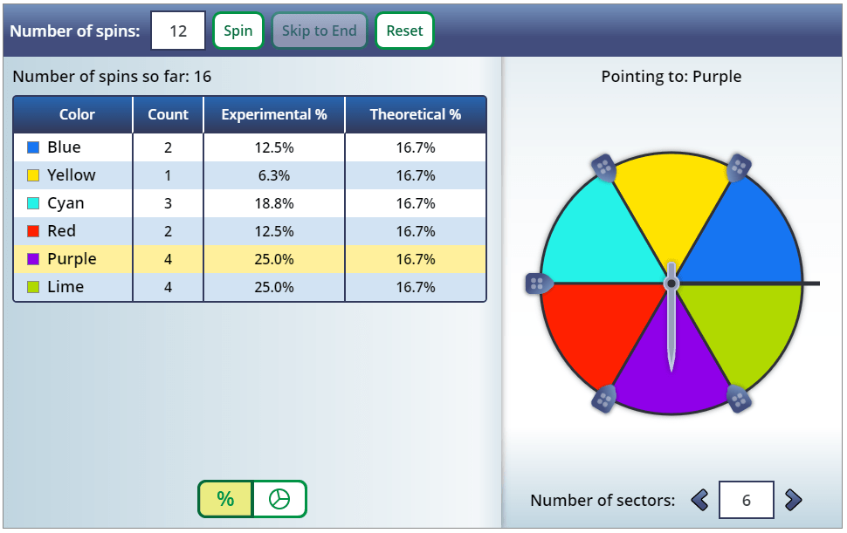The image size is (847, 533).
Task: Click Cyan's count cell showing 3
Action: coord(168,203)
